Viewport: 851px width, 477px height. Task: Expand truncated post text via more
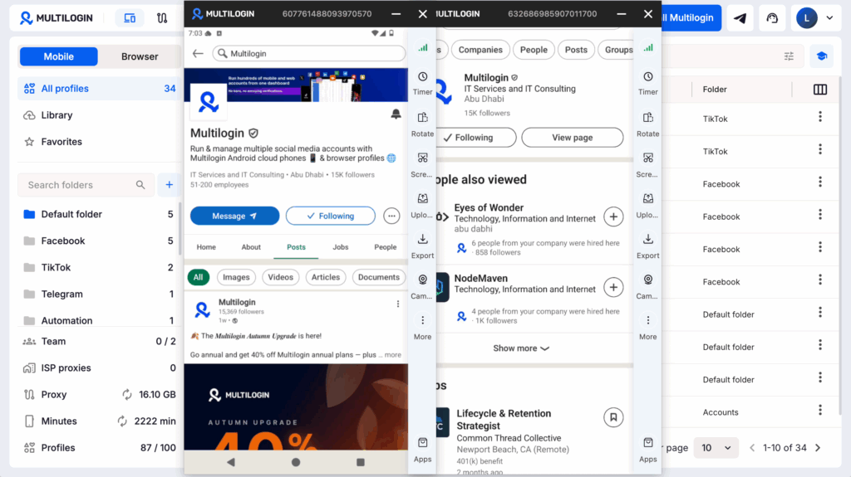393,355
